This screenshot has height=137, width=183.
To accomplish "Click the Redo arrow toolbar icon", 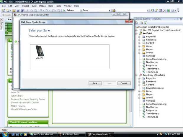I will pyautogui.click(x=47, y=10).
